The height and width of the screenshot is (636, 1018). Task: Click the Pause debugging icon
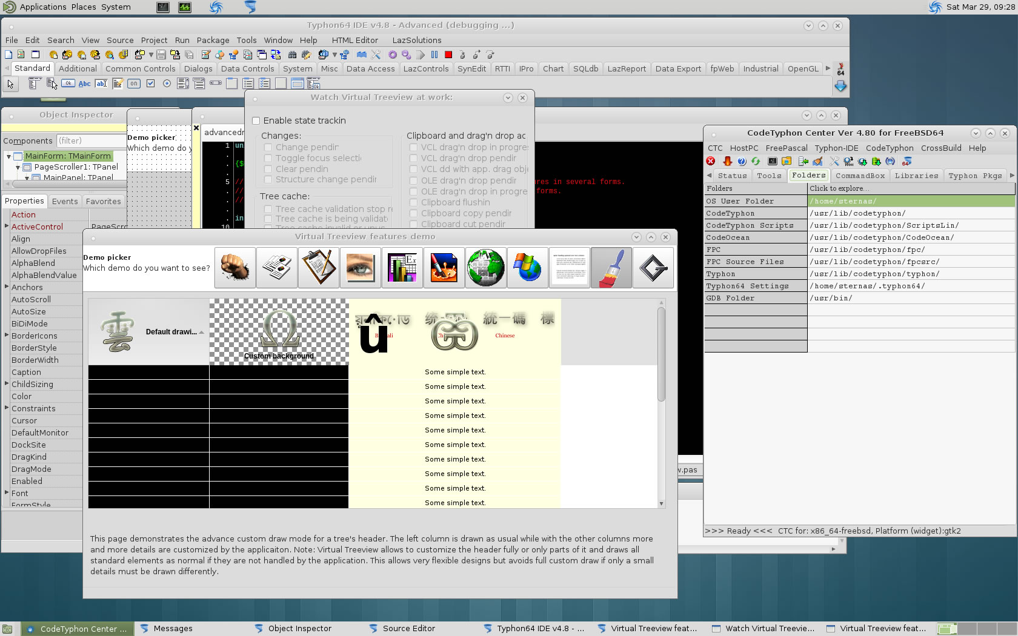[x=434, y=55]
